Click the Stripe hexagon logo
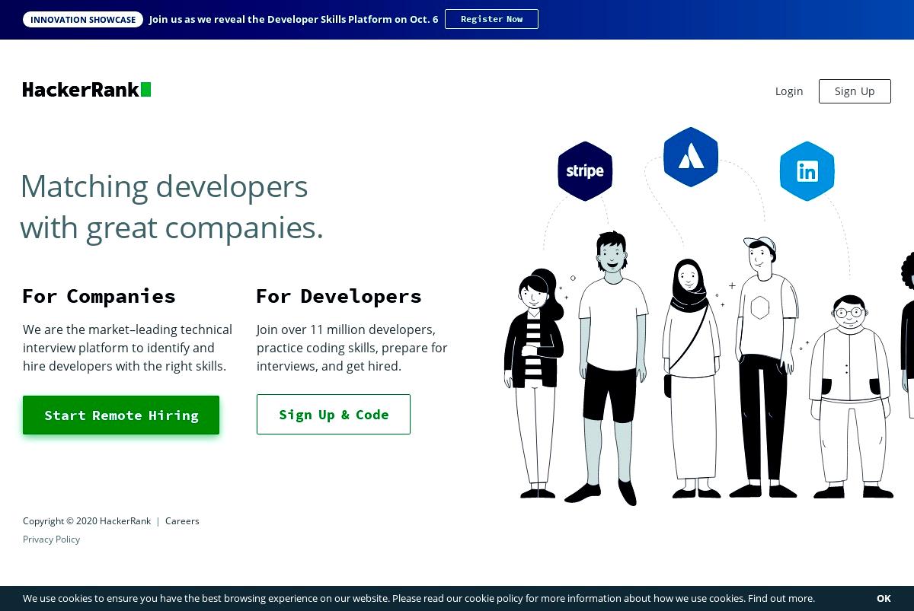 click(585, 171)
